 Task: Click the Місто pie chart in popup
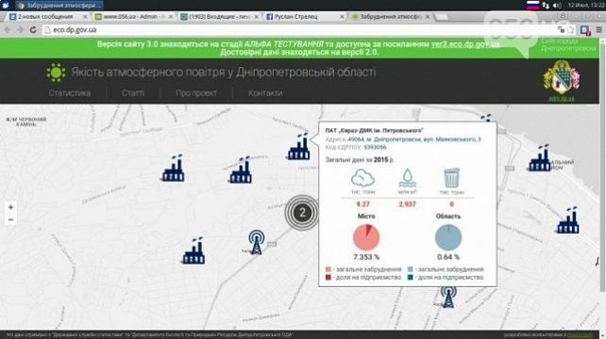tap(366, 237)
